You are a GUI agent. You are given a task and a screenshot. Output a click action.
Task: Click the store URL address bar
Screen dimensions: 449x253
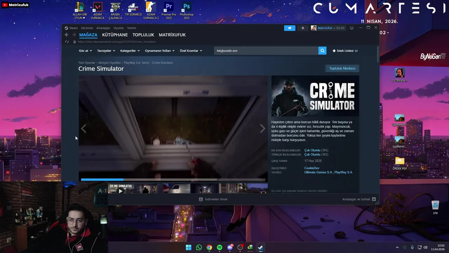tap(116, 41)
